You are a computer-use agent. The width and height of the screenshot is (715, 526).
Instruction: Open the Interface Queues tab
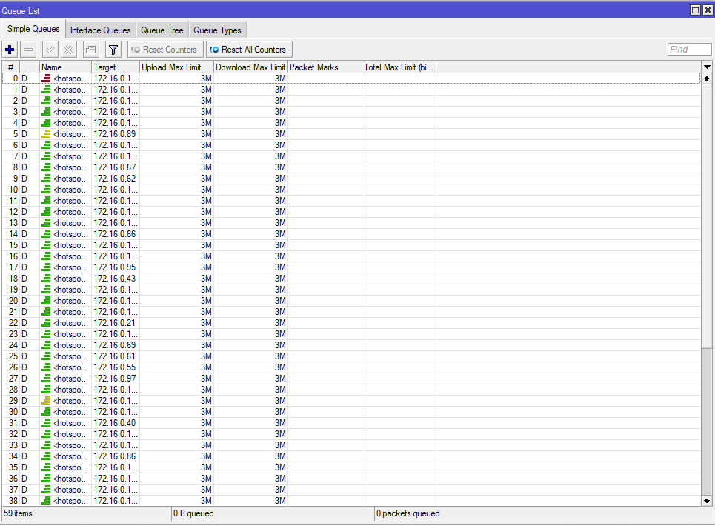click(x=100, y=30)
